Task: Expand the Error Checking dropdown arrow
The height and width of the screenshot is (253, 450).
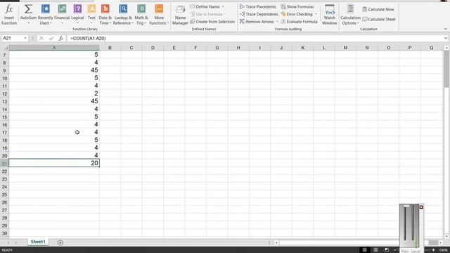Action: [316, 14]
